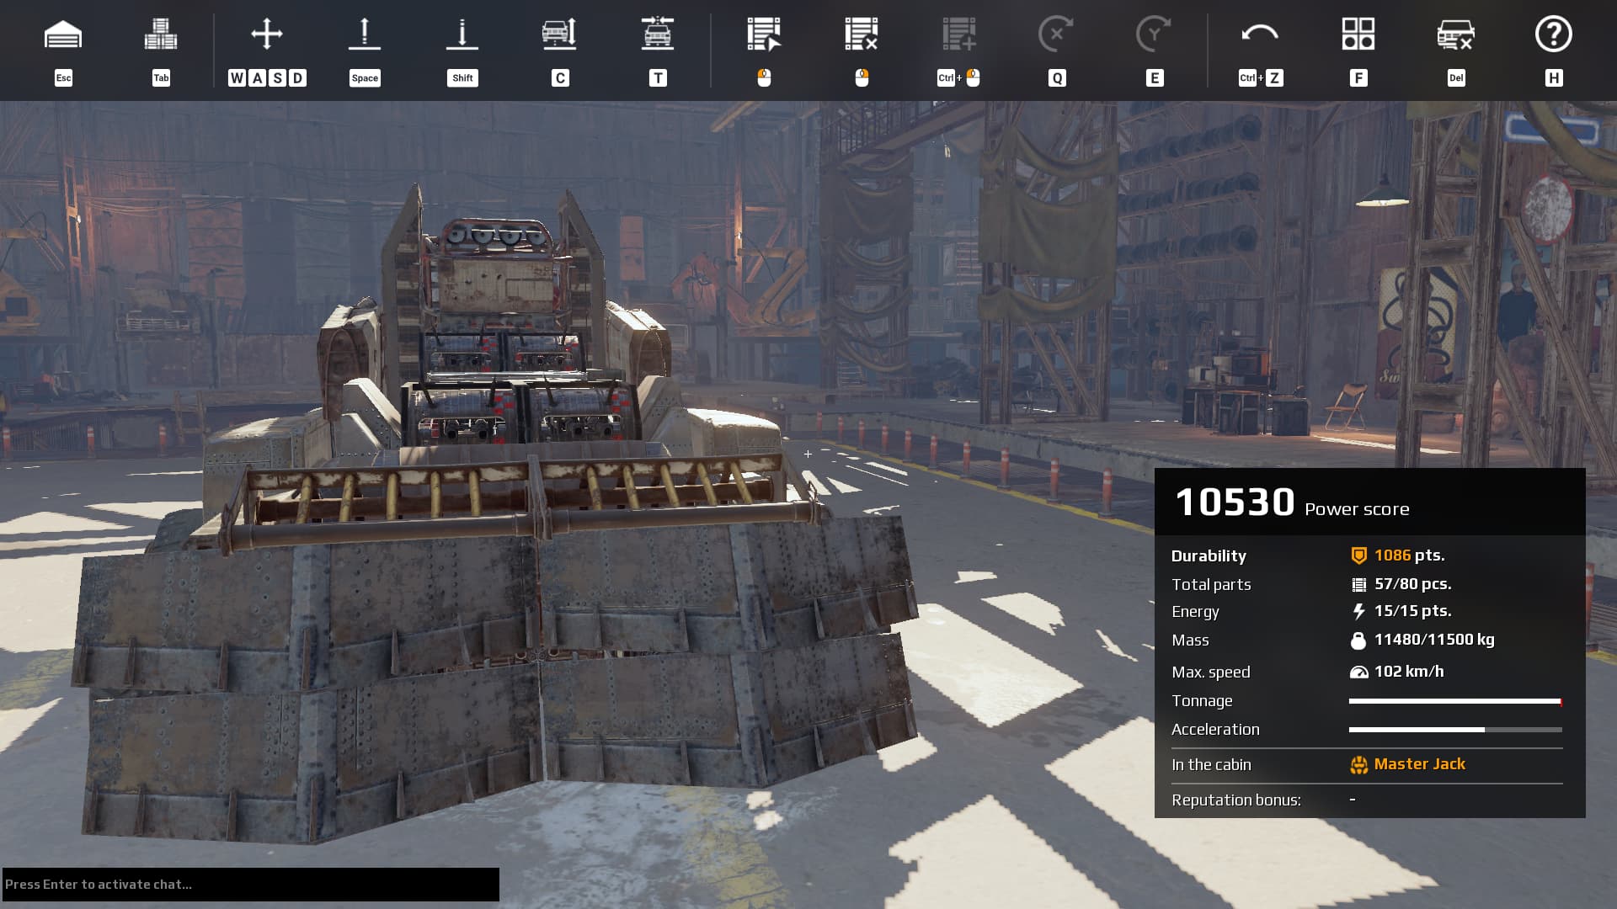Click the remove part icon
Viewport: 1617px width, 909px height.
coord(862,35)
